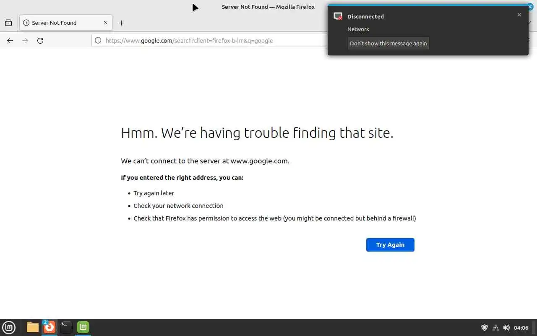
Task: Click the site information icon in address bar
Action: coord(98,41)
